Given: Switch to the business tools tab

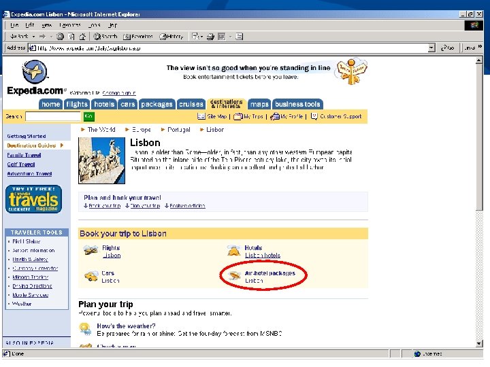Looking at the screenshot, I should click(x=297, y=104).
